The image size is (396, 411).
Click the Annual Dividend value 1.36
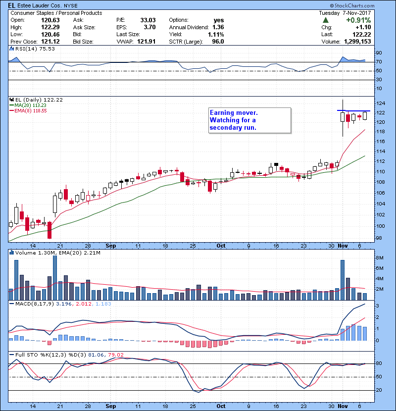pos(218,27)
